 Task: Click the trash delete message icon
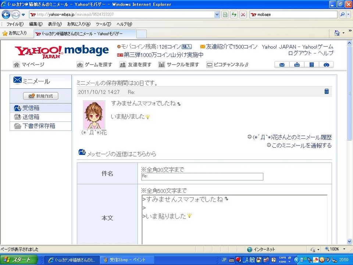click(327, 91)
